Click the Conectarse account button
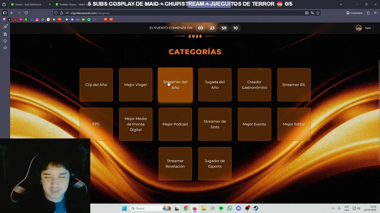This screenshot has width=380, height=213. pos(354,13)
